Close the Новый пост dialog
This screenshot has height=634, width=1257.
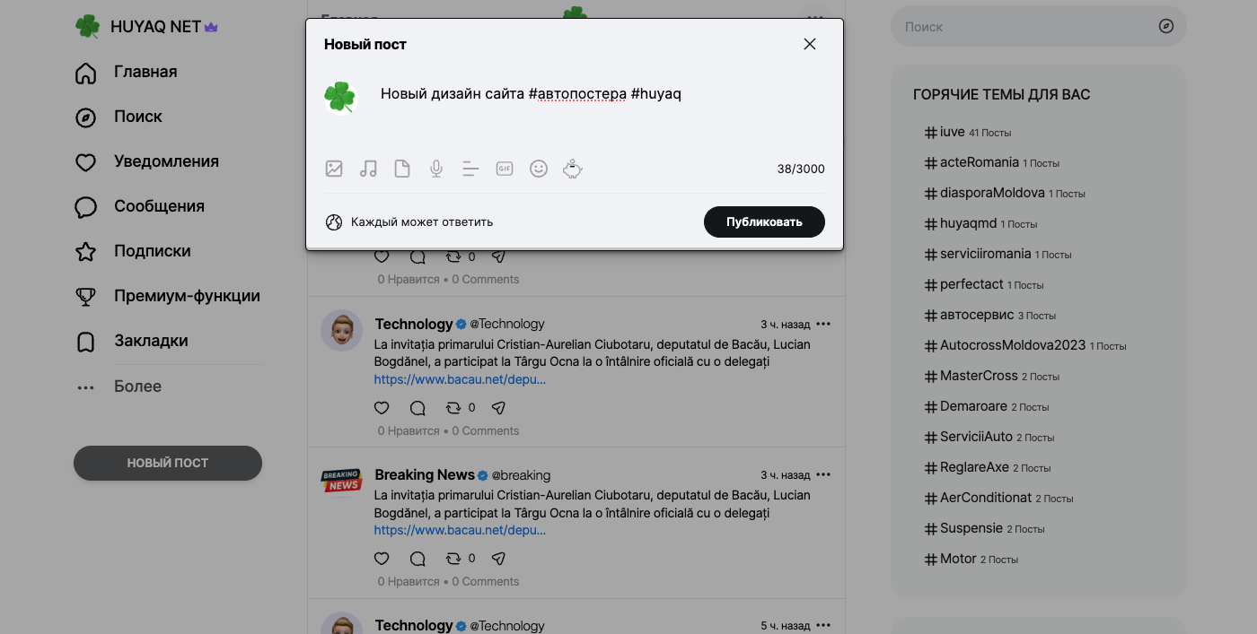pos(810,44)
